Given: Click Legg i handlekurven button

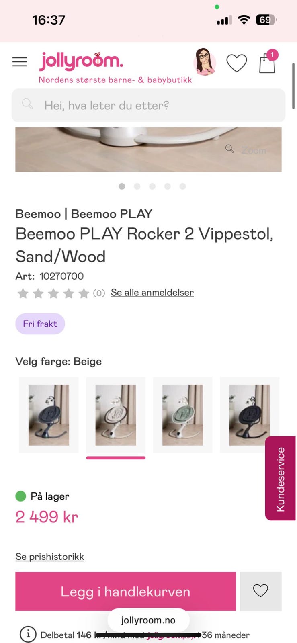Looking at the screenshot, I should pos(125,591).
